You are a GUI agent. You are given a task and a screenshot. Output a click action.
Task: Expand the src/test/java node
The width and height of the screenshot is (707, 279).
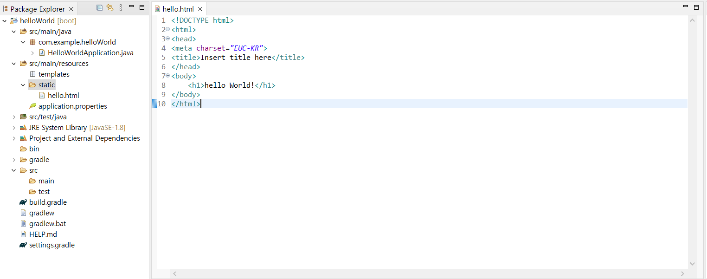pos(13,117)
